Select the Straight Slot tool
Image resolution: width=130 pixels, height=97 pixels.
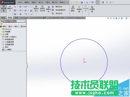pos(15,14)
